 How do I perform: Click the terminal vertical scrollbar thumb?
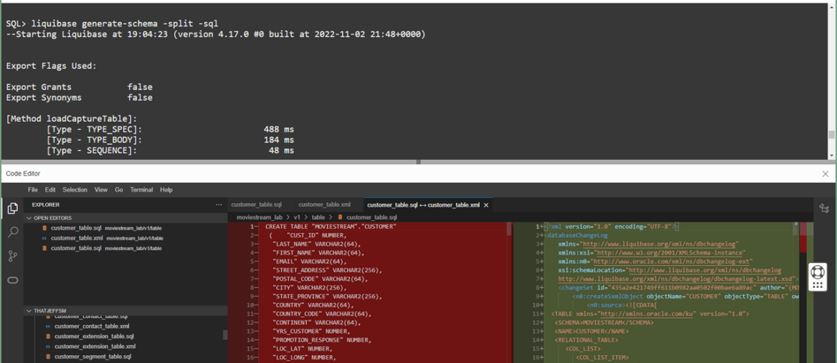point(831,135)
